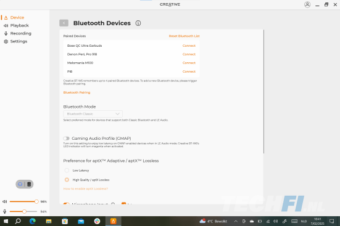The width and height of the screenshot is (340, 226).
Task: Click the Bluetooth Devices heading
Action: click(x=102, y=23)
